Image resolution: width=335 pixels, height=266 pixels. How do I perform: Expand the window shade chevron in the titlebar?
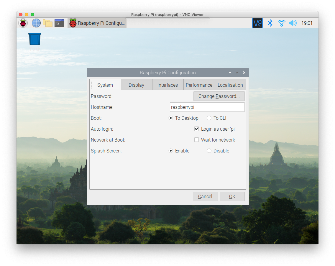click(x=230, y=72)
